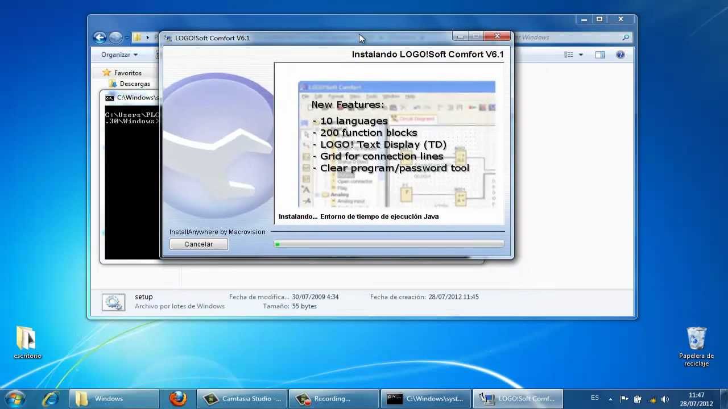Click the 55 bytes size value
Screen dimensions: 728x409
click(304, 306)
